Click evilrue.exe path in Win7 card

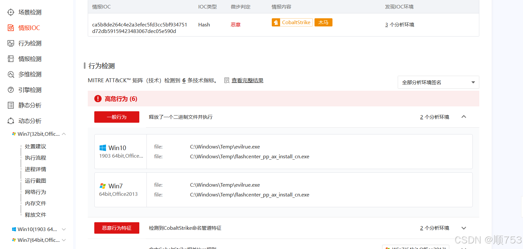(225, 185)
